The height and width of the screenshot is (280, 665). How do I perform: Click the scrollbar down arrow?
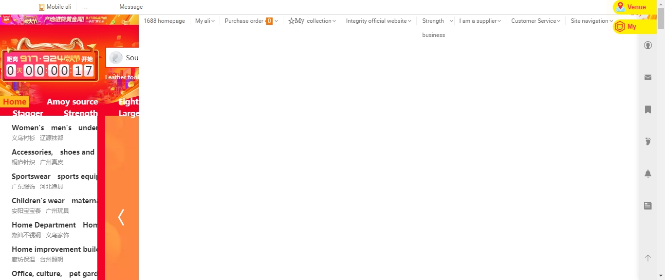click(x=661, y=276)
